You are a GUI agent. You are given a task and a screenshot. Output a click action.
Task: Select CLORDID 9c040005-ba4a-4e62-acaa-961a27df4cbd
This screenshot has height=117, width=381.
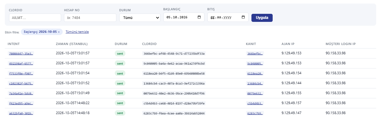tap(174, 64)
